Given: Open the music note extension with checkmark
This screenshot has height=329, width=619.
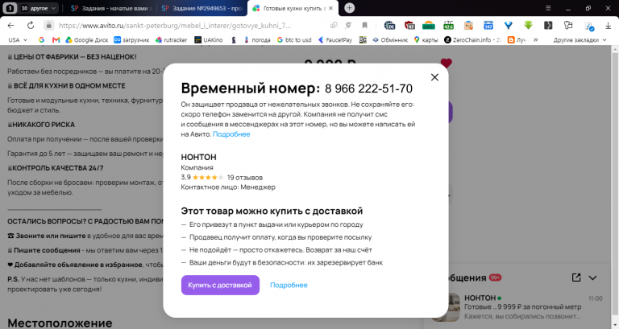Looking at the screenshot, I should pyautogui.click(x=589, y=27).
